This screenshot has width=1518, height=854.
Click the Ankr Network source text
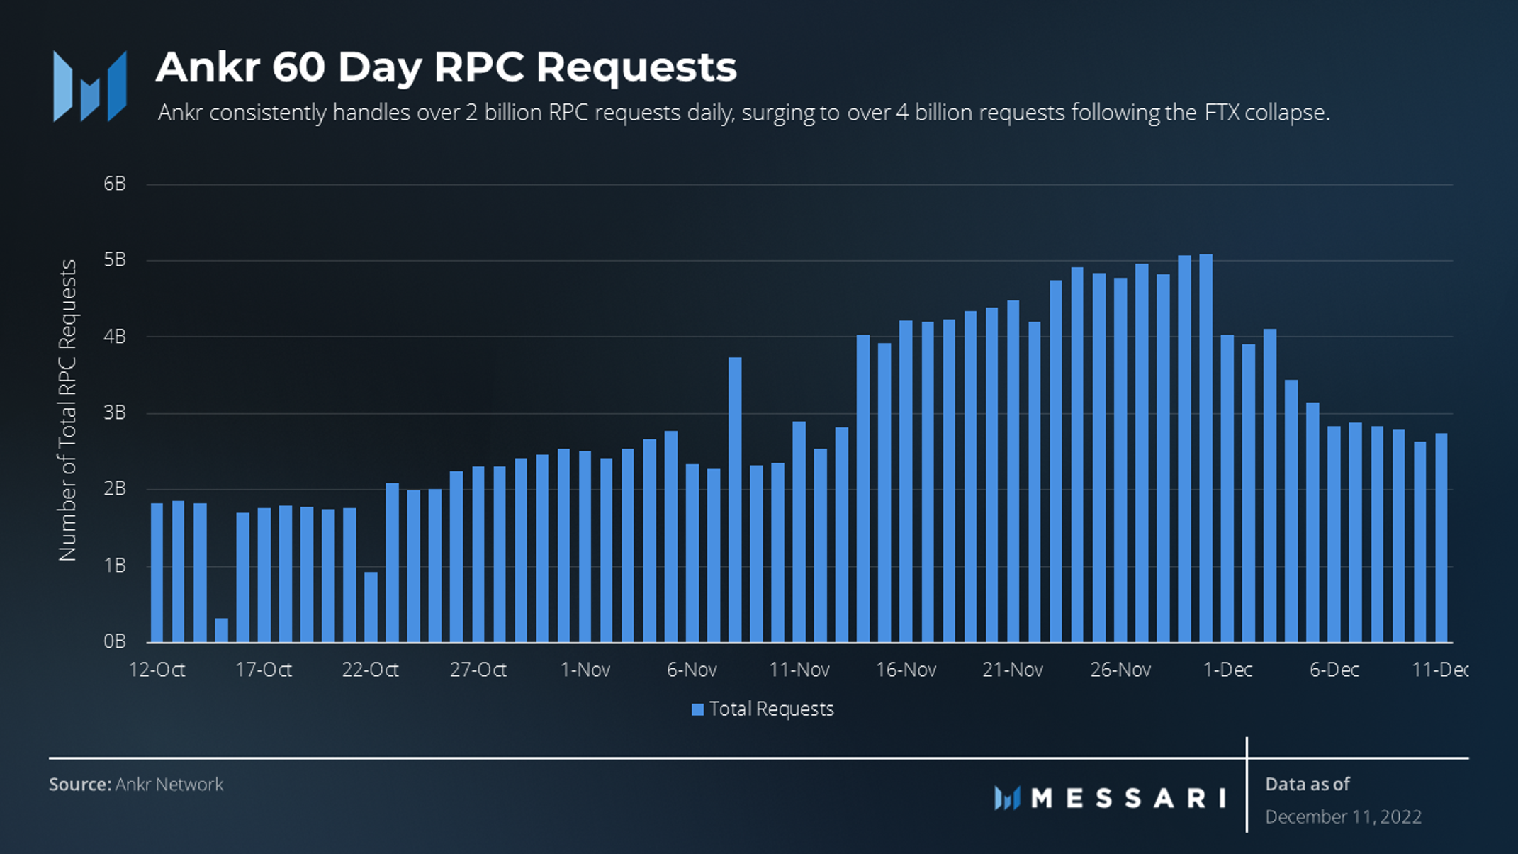pyautogui.click(x=169, y=785)
